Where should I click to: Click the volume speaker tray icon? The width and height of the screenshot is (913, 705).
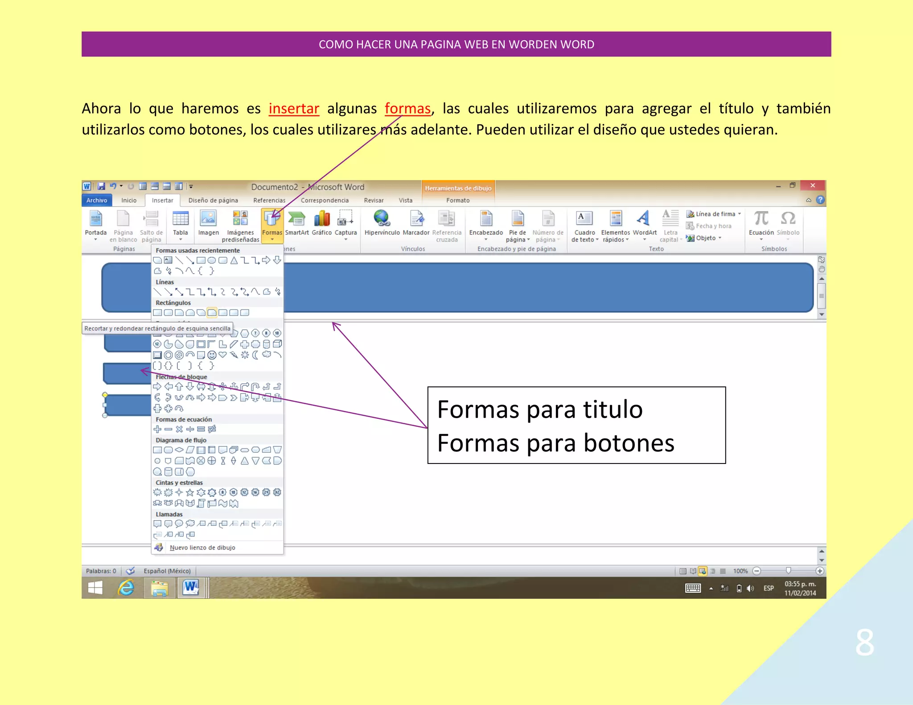pyautogui.click(x=751, y=589)
